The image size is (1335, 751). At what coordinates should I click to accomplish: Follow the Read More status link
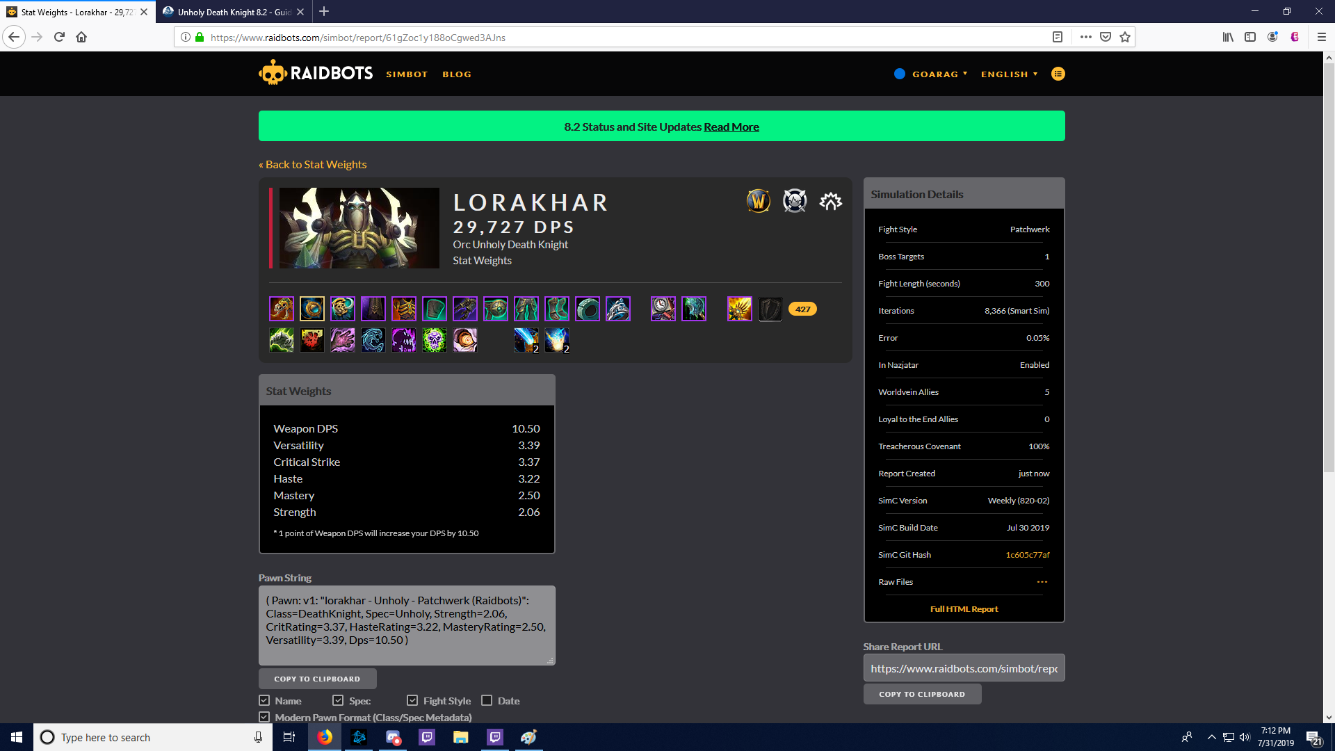tap(731, 127)
